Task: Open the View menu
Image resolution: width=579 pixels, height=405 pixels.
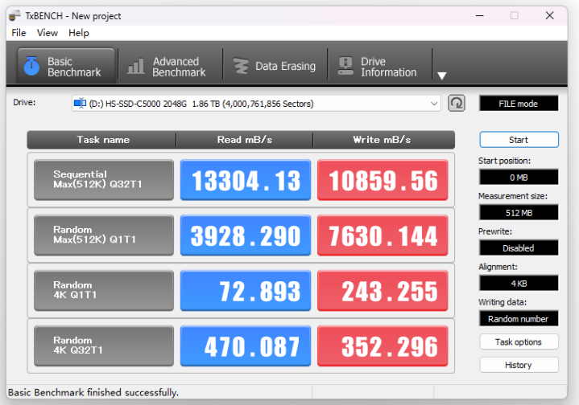Action: (x=48, y=33)
